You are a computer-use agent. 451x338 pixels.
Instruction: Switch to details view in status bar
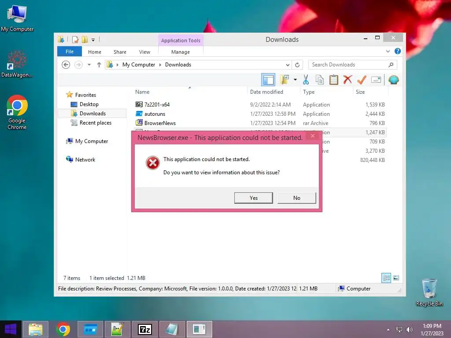coord(386,278)
